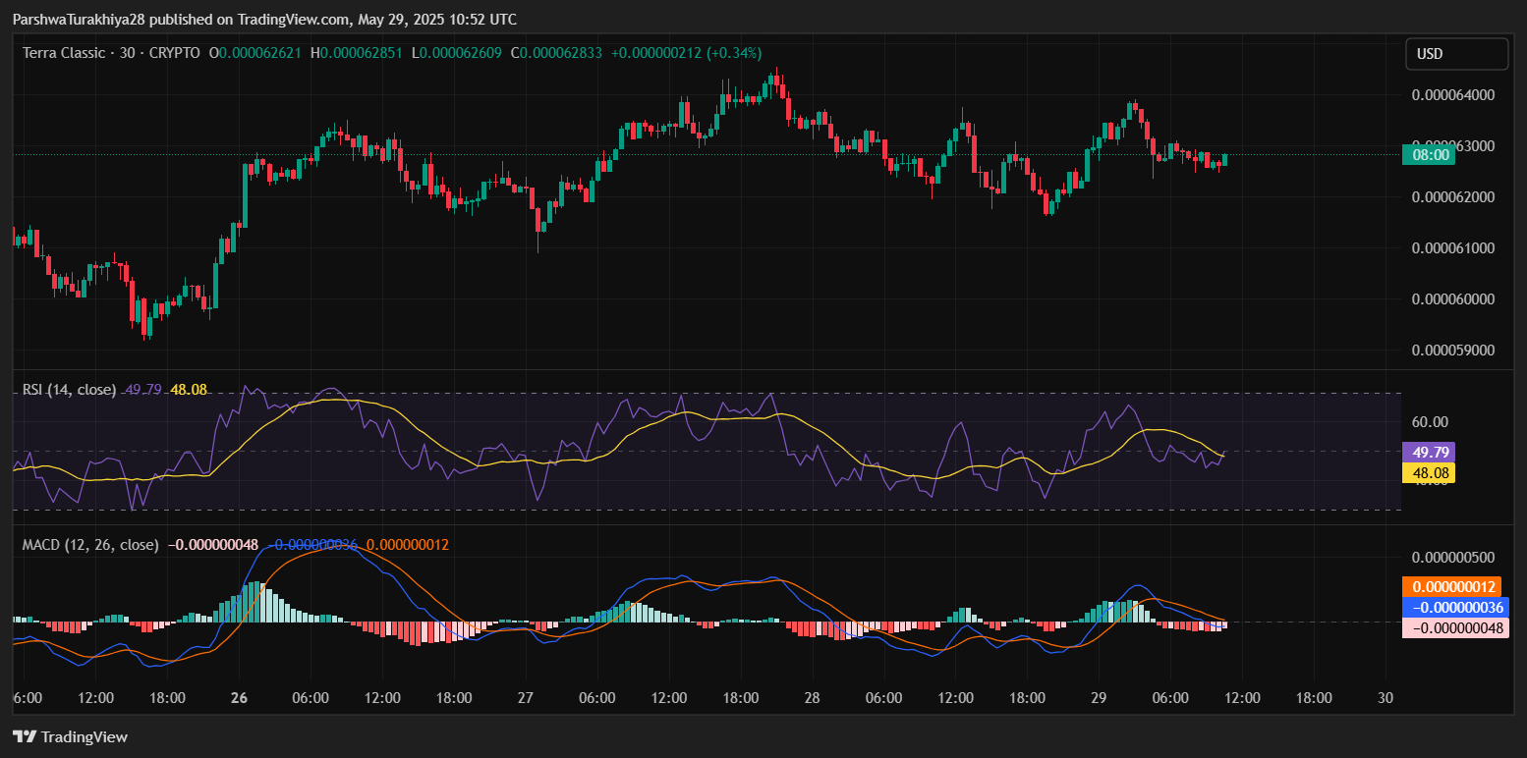The height and width of the screenshot is (758, 1527).
Task: Click the blue -0.000000036 MACD value tag
Action: coord(1454,607)
